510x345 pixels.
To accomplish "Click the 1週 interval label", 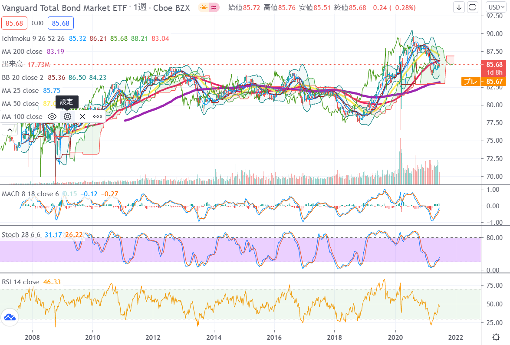I will [x=140, y=7].
